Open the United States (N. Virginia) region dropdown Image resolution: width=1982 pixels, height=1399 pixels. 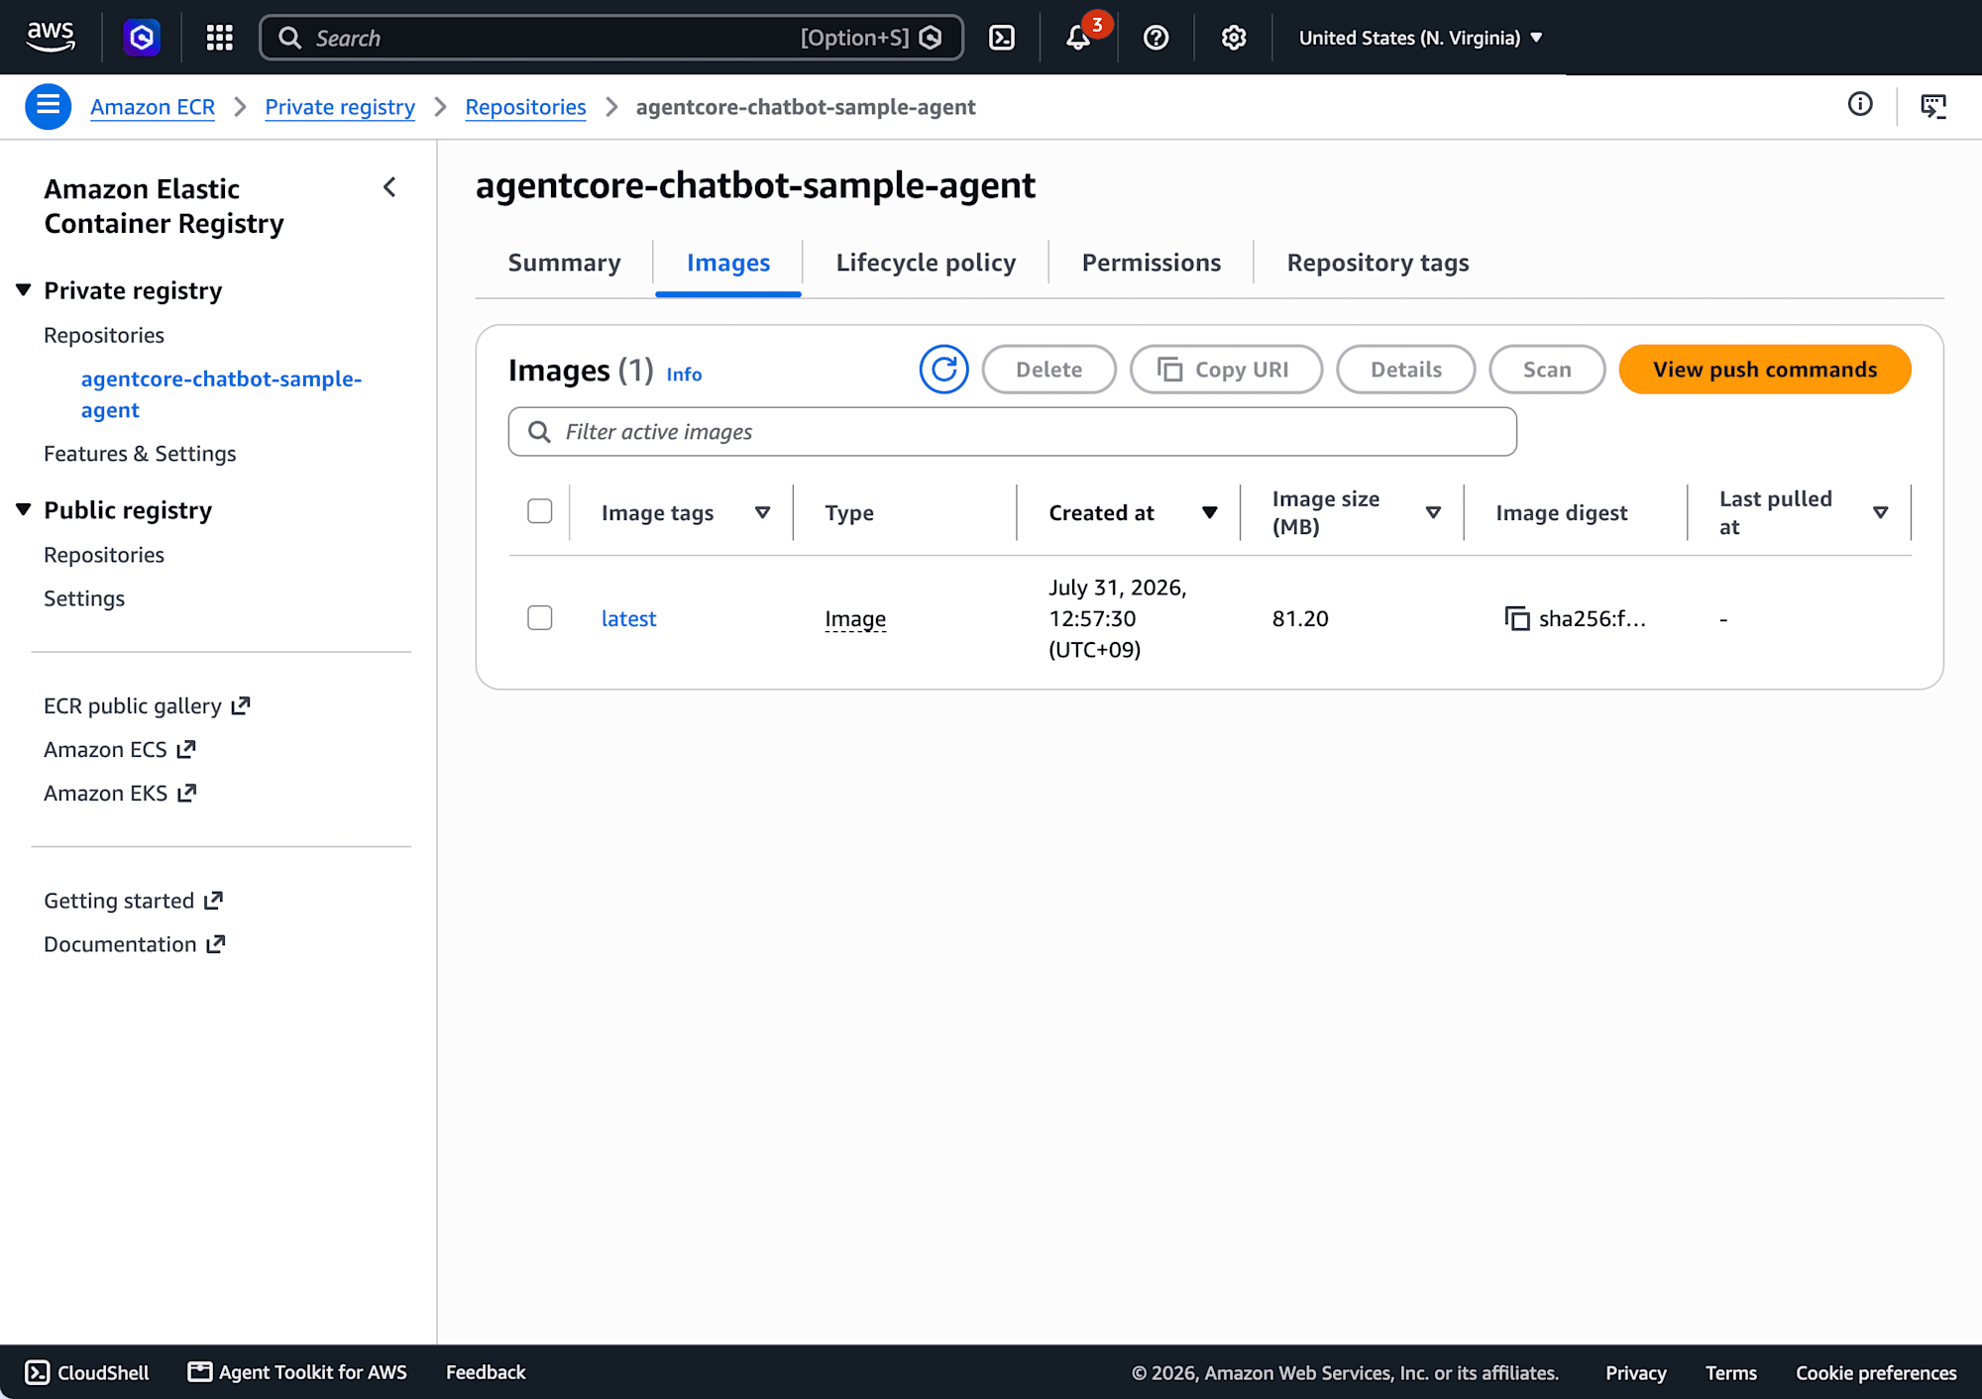[x=1420, y=38]
